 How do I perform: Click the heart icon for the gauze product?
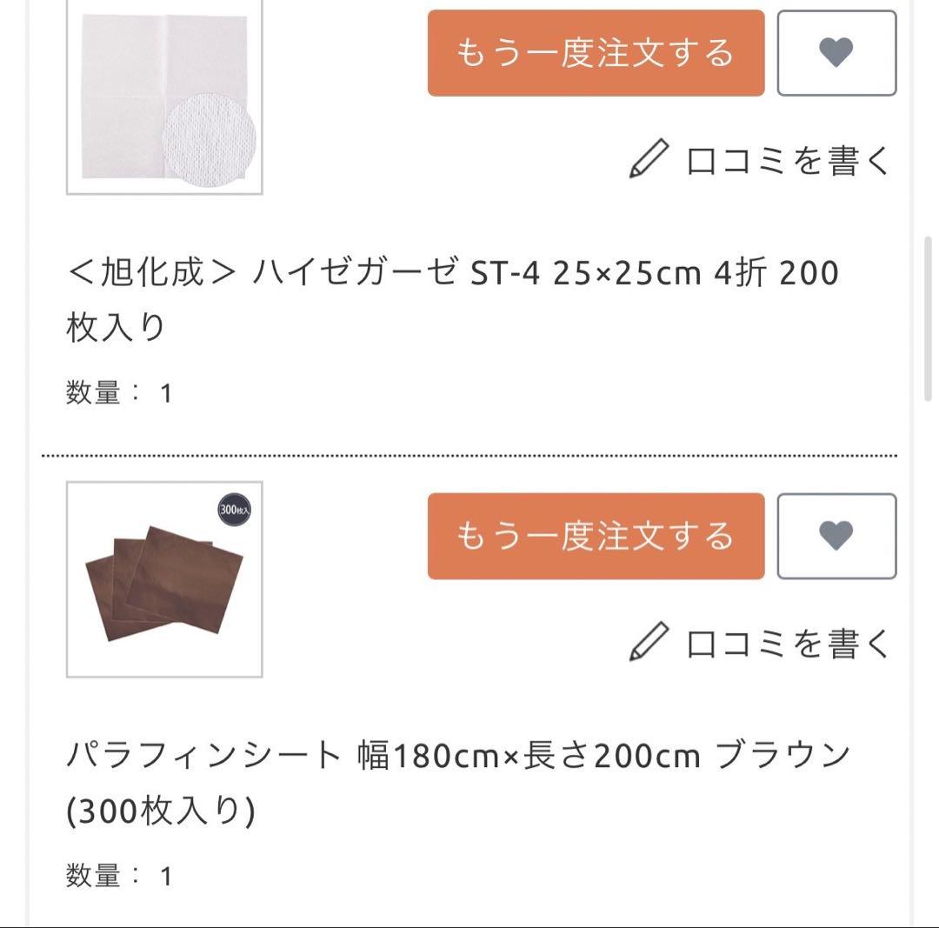click(x=837, y=54)
